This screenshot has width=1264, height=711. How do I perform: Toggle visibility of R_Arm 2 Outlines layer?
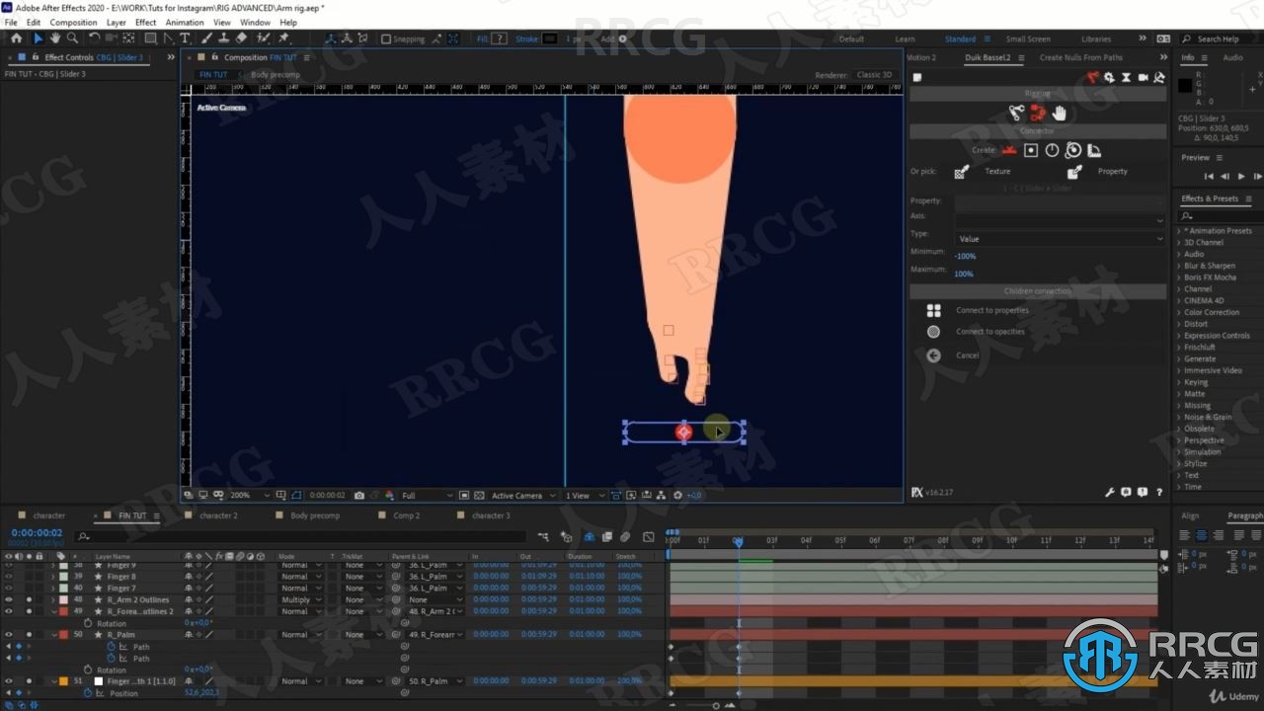point(9,599)
